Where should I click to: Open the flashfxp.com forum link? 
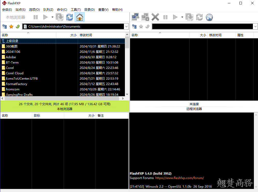point(180,178)
